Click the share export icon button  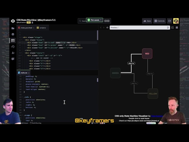coord(170,21)
